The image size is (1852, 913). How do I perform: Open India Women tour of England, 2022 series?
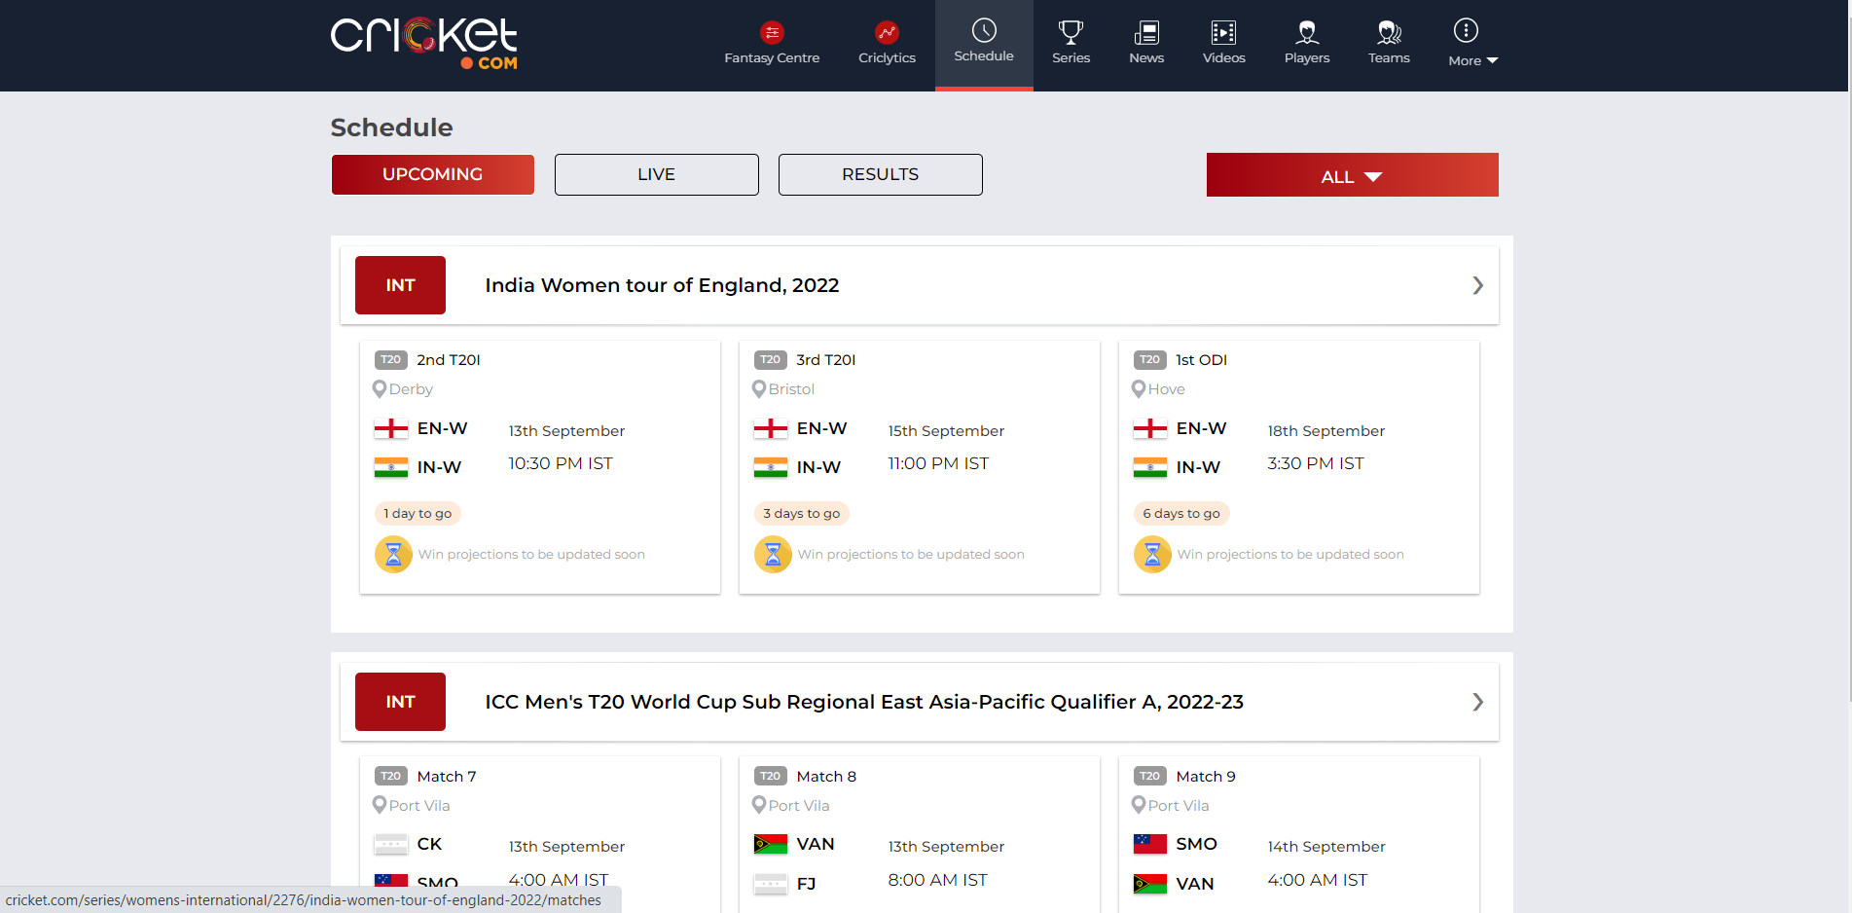[x=662, y=285]
